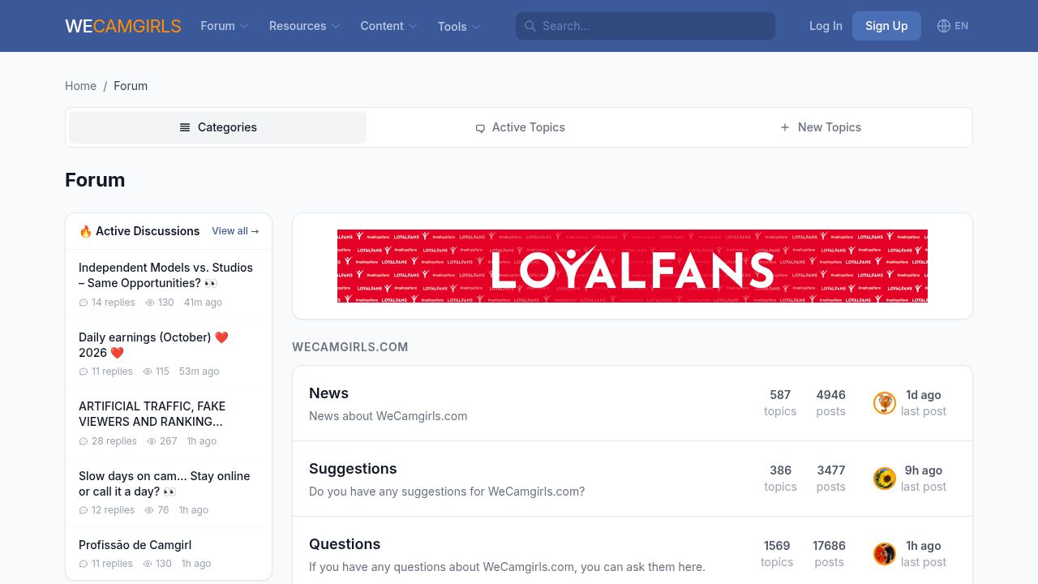Viewport: 1038px width, 584px height.
Task: Open the EN language selector
Action: point(953,26)
